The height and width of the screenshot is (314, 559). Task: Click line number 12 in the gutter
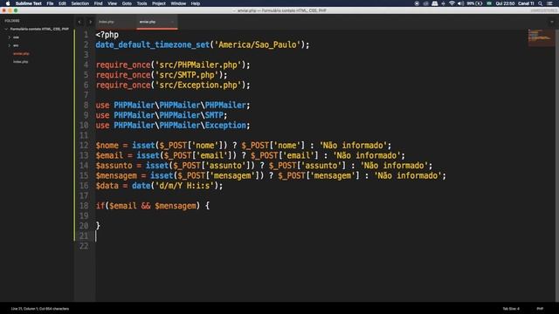[84, 146]
